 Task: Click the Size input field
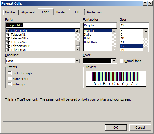pos(134,25)
